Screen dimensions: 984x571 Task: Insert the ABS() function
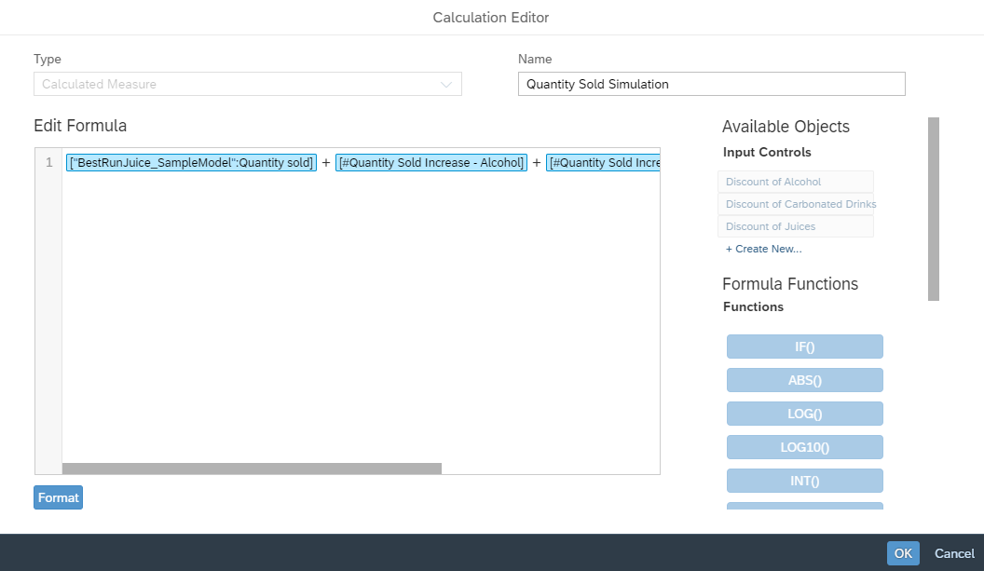(804, 380)
